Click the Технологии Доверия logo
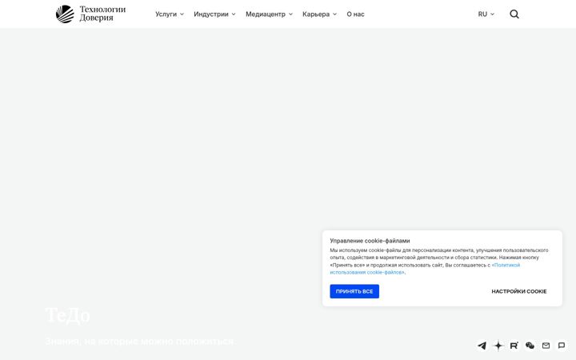 pos(90,14)
